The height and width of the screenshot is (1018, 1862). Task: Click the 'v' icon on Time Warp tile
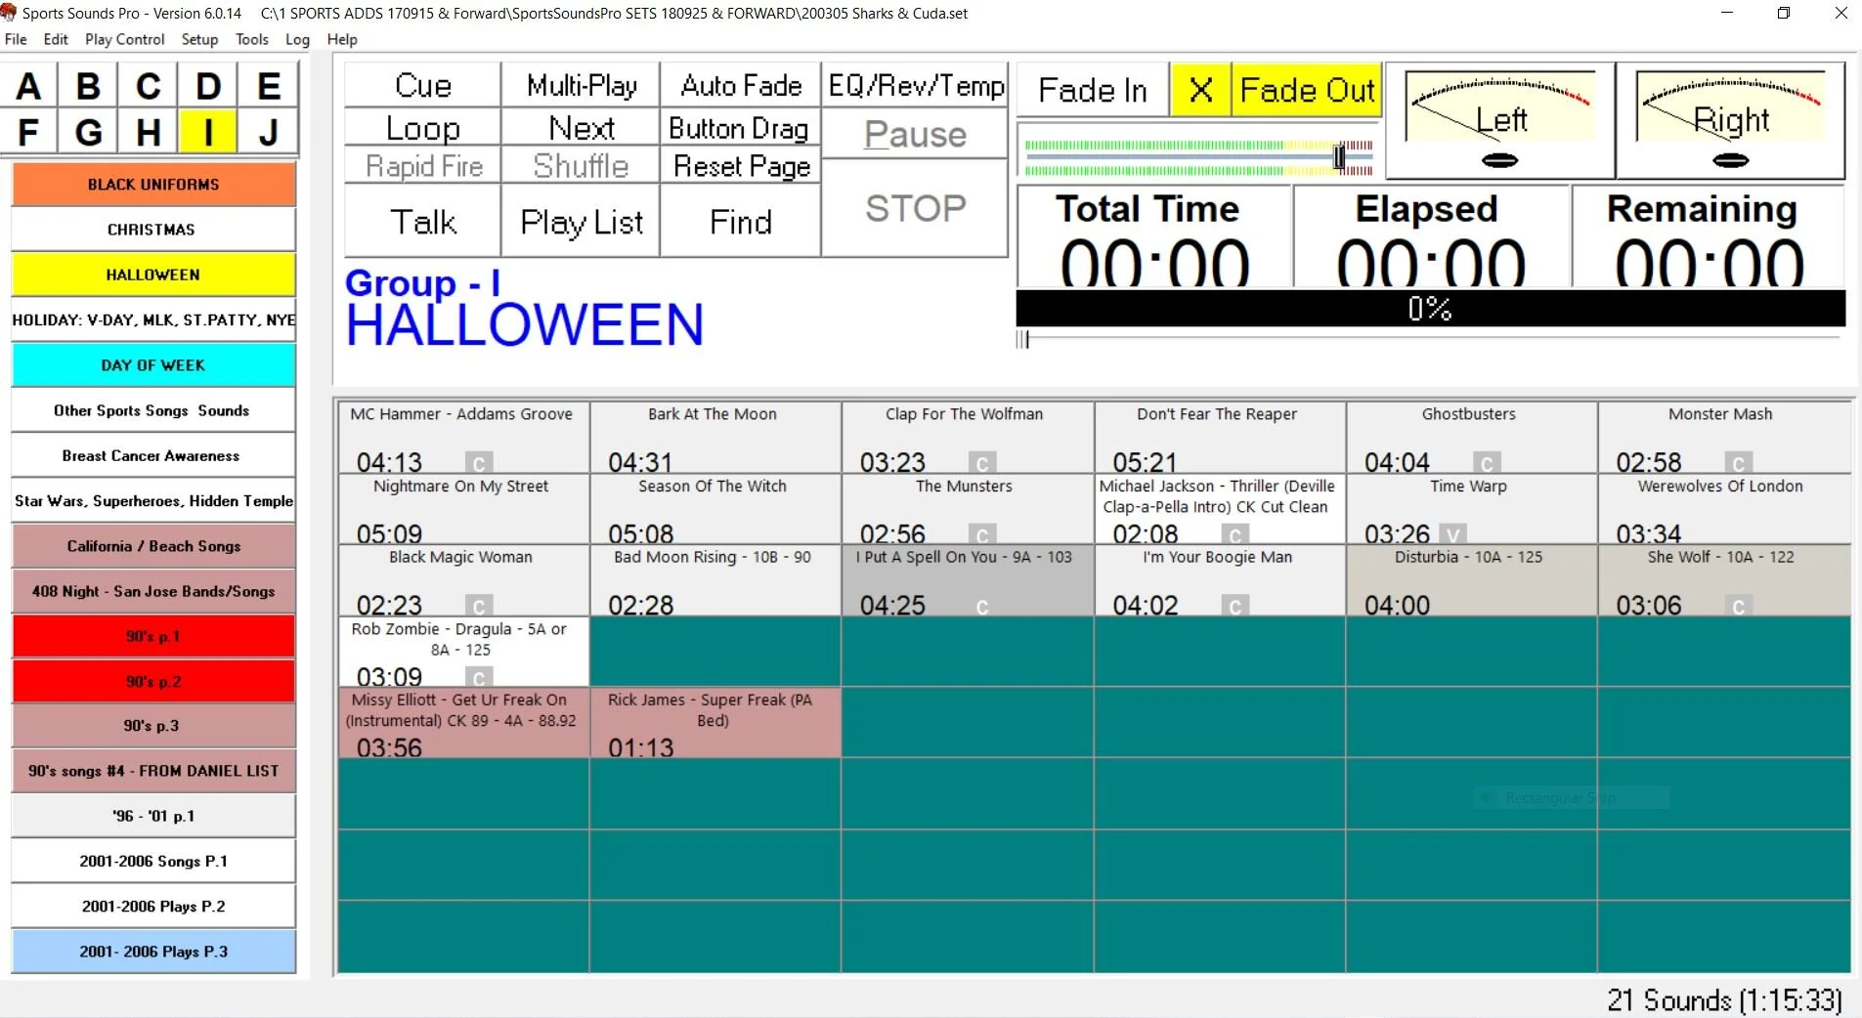point(1453,534)
